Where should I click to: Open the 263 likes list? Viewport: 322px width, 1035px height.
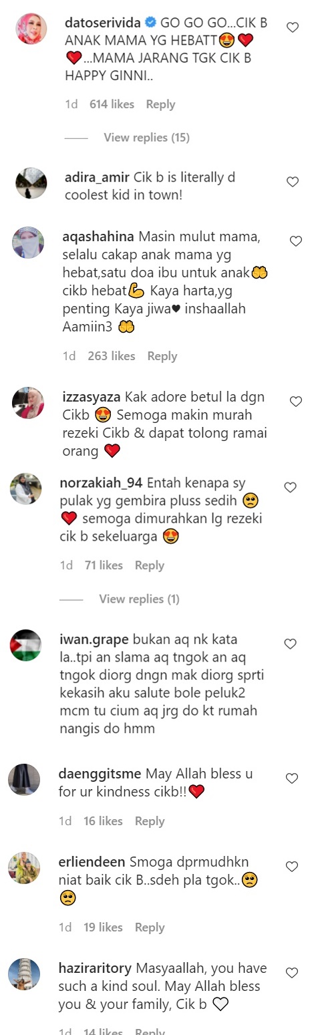(112, 356)
